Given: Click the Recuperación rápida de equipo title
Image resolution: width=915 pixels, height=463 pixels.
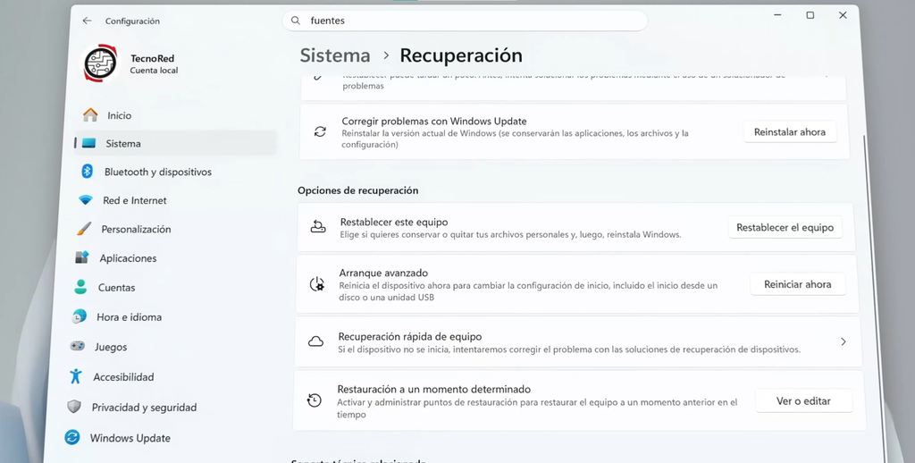Looking at the screenshot, I should click(409, 336).
